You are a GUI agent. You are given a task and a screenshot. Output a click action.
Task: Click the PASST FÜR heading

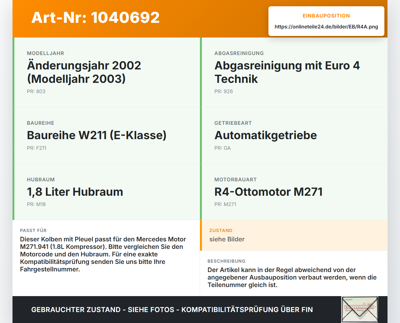(33, 230)
